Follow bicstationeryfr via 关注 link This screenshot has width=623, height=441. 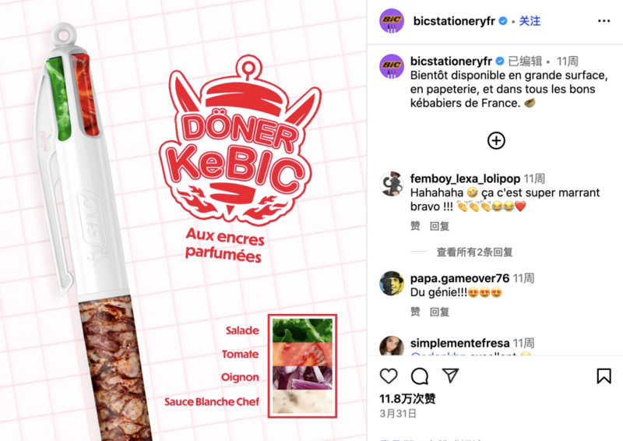[530, 21]
